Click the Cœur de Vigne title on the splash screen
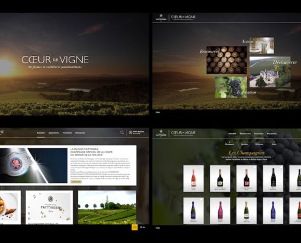 55,60
